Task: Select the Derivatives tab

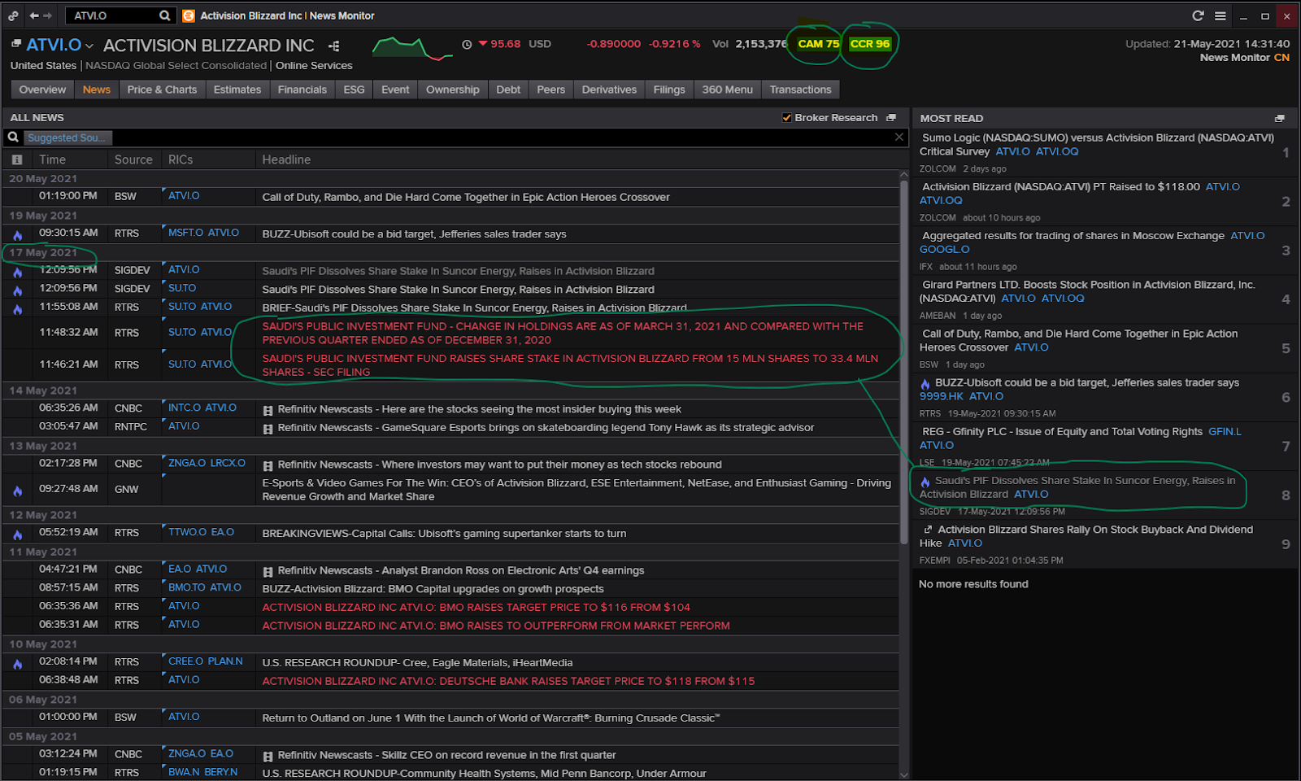Action: [609, 89]
